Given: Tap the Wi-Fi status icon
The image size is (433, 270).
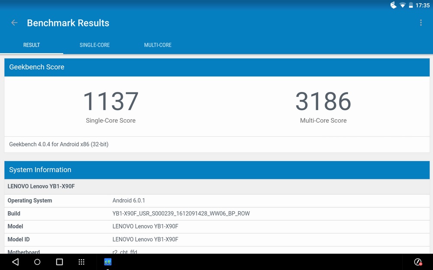Looking at the screenshot, I should click(403, 5).
